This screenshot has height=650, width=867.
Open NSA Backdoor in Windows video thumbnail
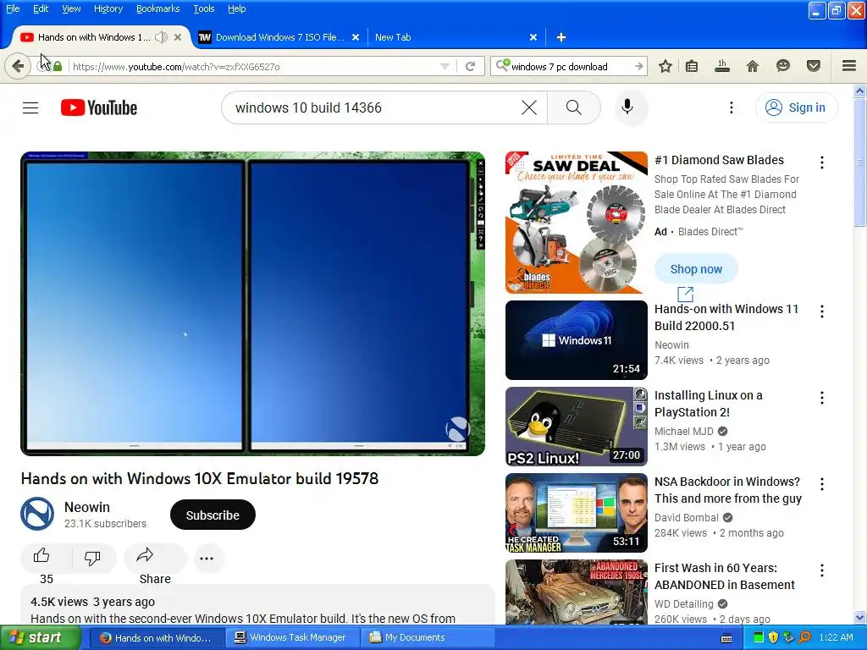pos(576,513)
